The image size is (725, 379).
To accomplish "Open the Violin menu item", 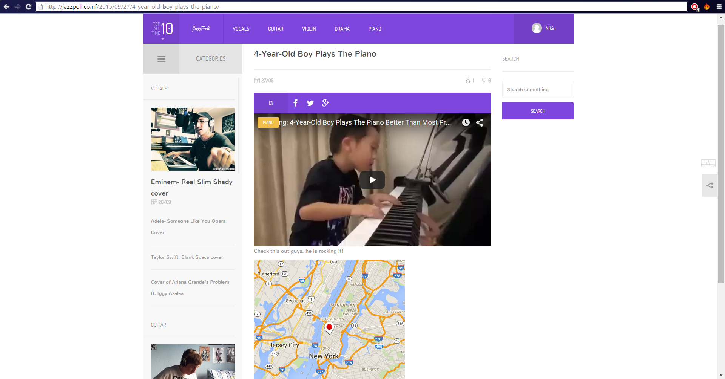I will (309, 29).
